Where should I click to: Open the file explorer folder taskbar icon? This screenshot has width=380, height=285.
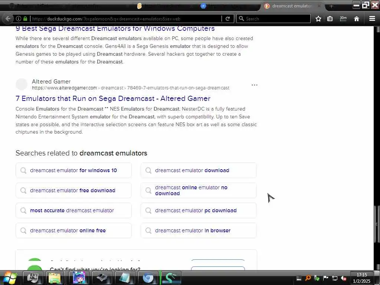click(x=55, y=278)
